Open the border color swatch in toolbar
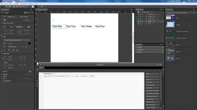This screenshot has width=197, height=110. tap(36, 7)
